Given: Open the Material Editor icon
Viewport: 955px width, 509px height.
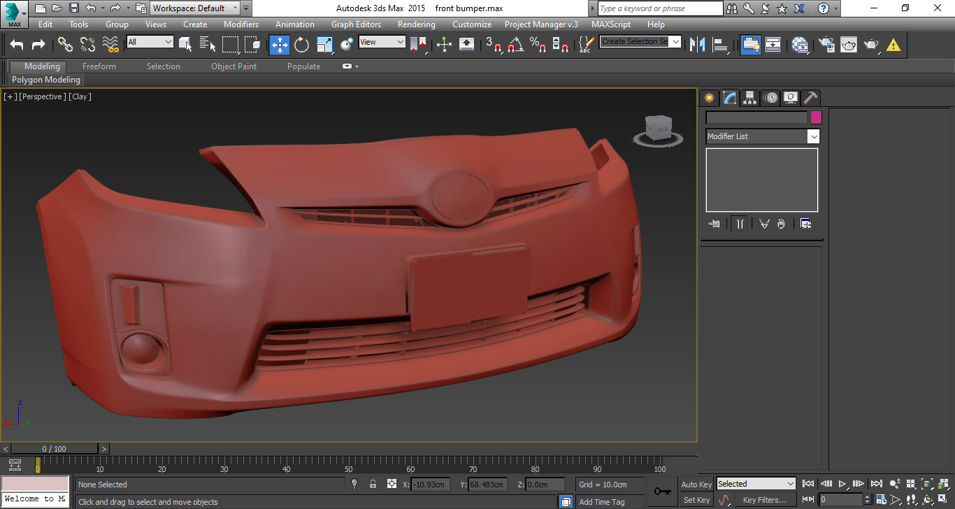Looking at the screenshot, I should pos(800,45).
